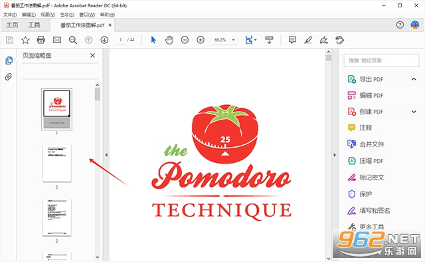
Task: Select page 3 thumbnail
Action: (x=56, y=217)
